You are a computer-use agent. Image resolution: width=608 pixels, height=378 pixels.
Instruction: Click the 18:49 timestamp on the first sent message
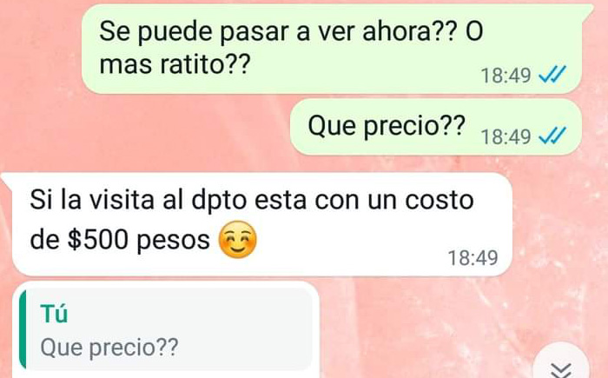[x=506, y=76]
